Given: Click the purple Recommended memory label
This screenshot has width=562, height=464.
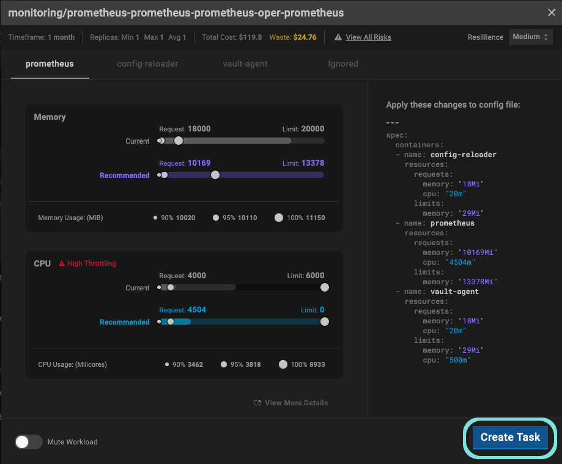Looking at the screenshot, I should click(124, 175).
